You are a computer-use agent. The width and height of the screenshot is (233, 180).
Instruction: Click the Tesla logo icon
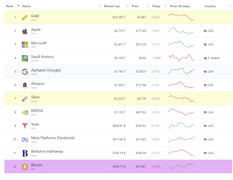(x=25, y=126)
